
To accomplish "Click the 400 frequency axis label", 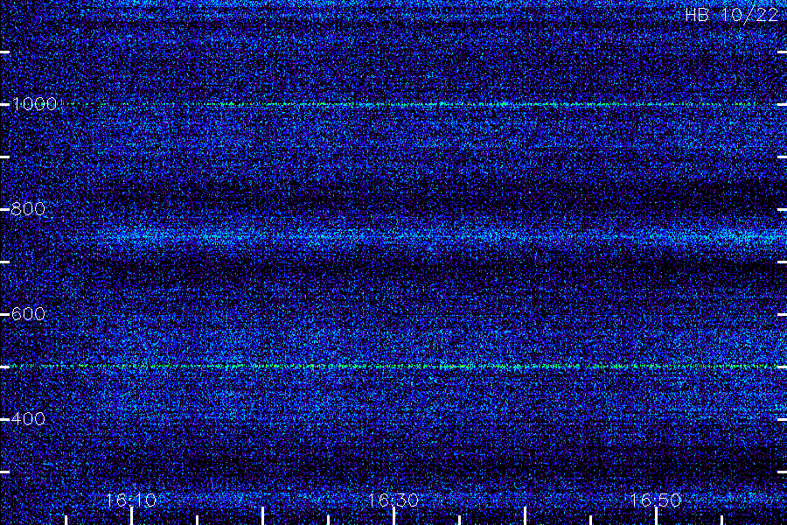I will [28, 418].
